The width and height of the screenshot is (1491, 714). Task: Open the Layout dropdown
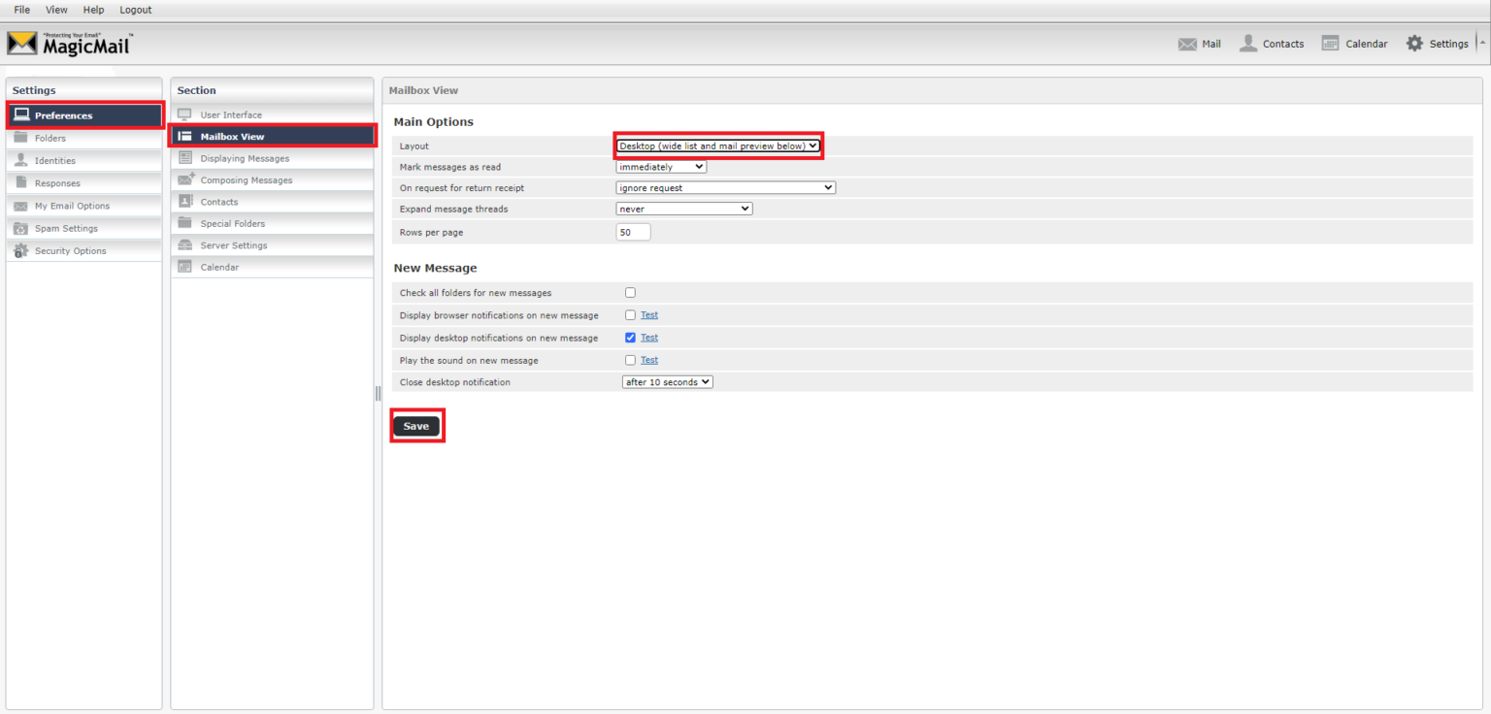pos(718,146)
